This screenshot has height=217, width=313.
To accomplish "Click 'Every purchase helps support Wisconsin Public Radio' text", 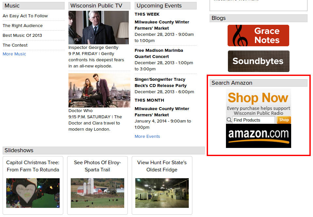I will pos(259,111).
